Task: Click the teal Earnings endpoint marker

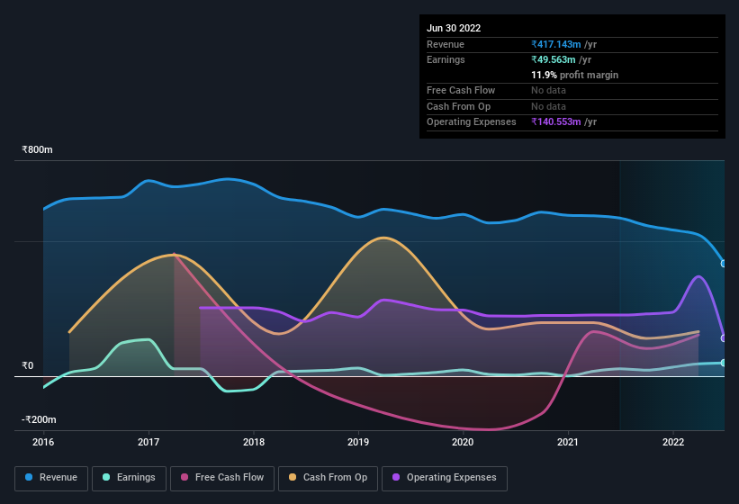Action: click(724, 363)
